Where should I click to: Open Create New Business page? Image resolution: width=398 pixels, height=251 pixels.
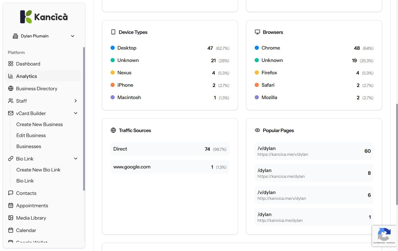pyautogui.click(x=40, y=124)
